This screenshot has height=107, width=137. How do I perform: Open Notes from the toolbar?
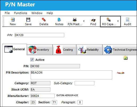click(x=59, y=20)
